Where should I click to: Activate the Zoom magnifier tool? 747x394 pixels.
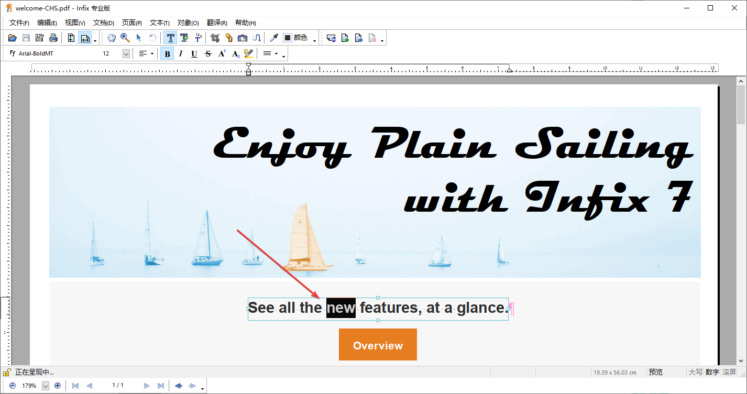[x=125, y=37]
